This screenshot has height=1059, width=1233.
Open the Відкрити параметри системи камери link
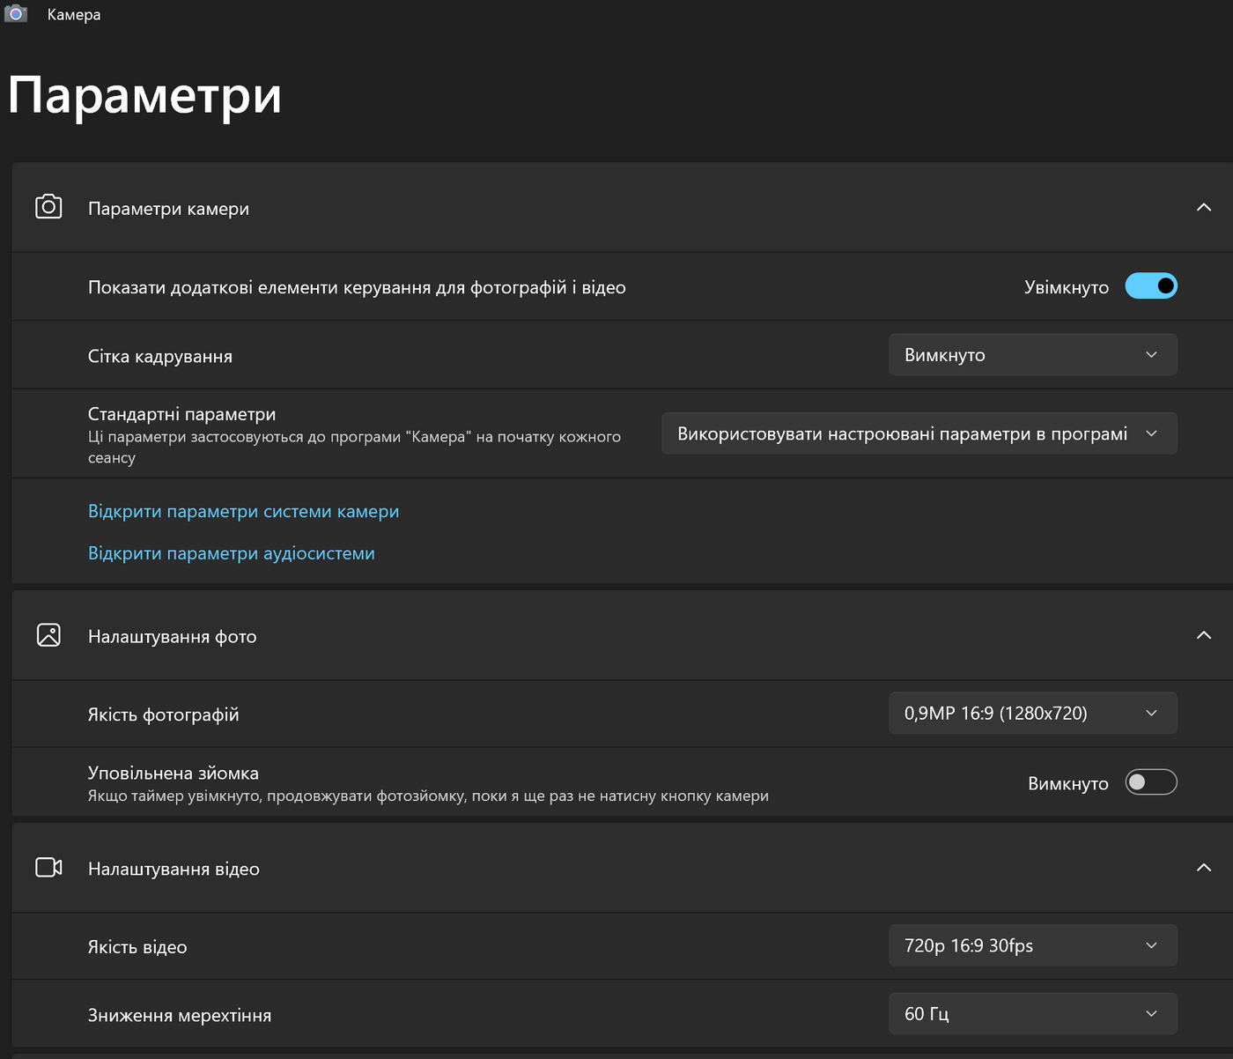243,512
